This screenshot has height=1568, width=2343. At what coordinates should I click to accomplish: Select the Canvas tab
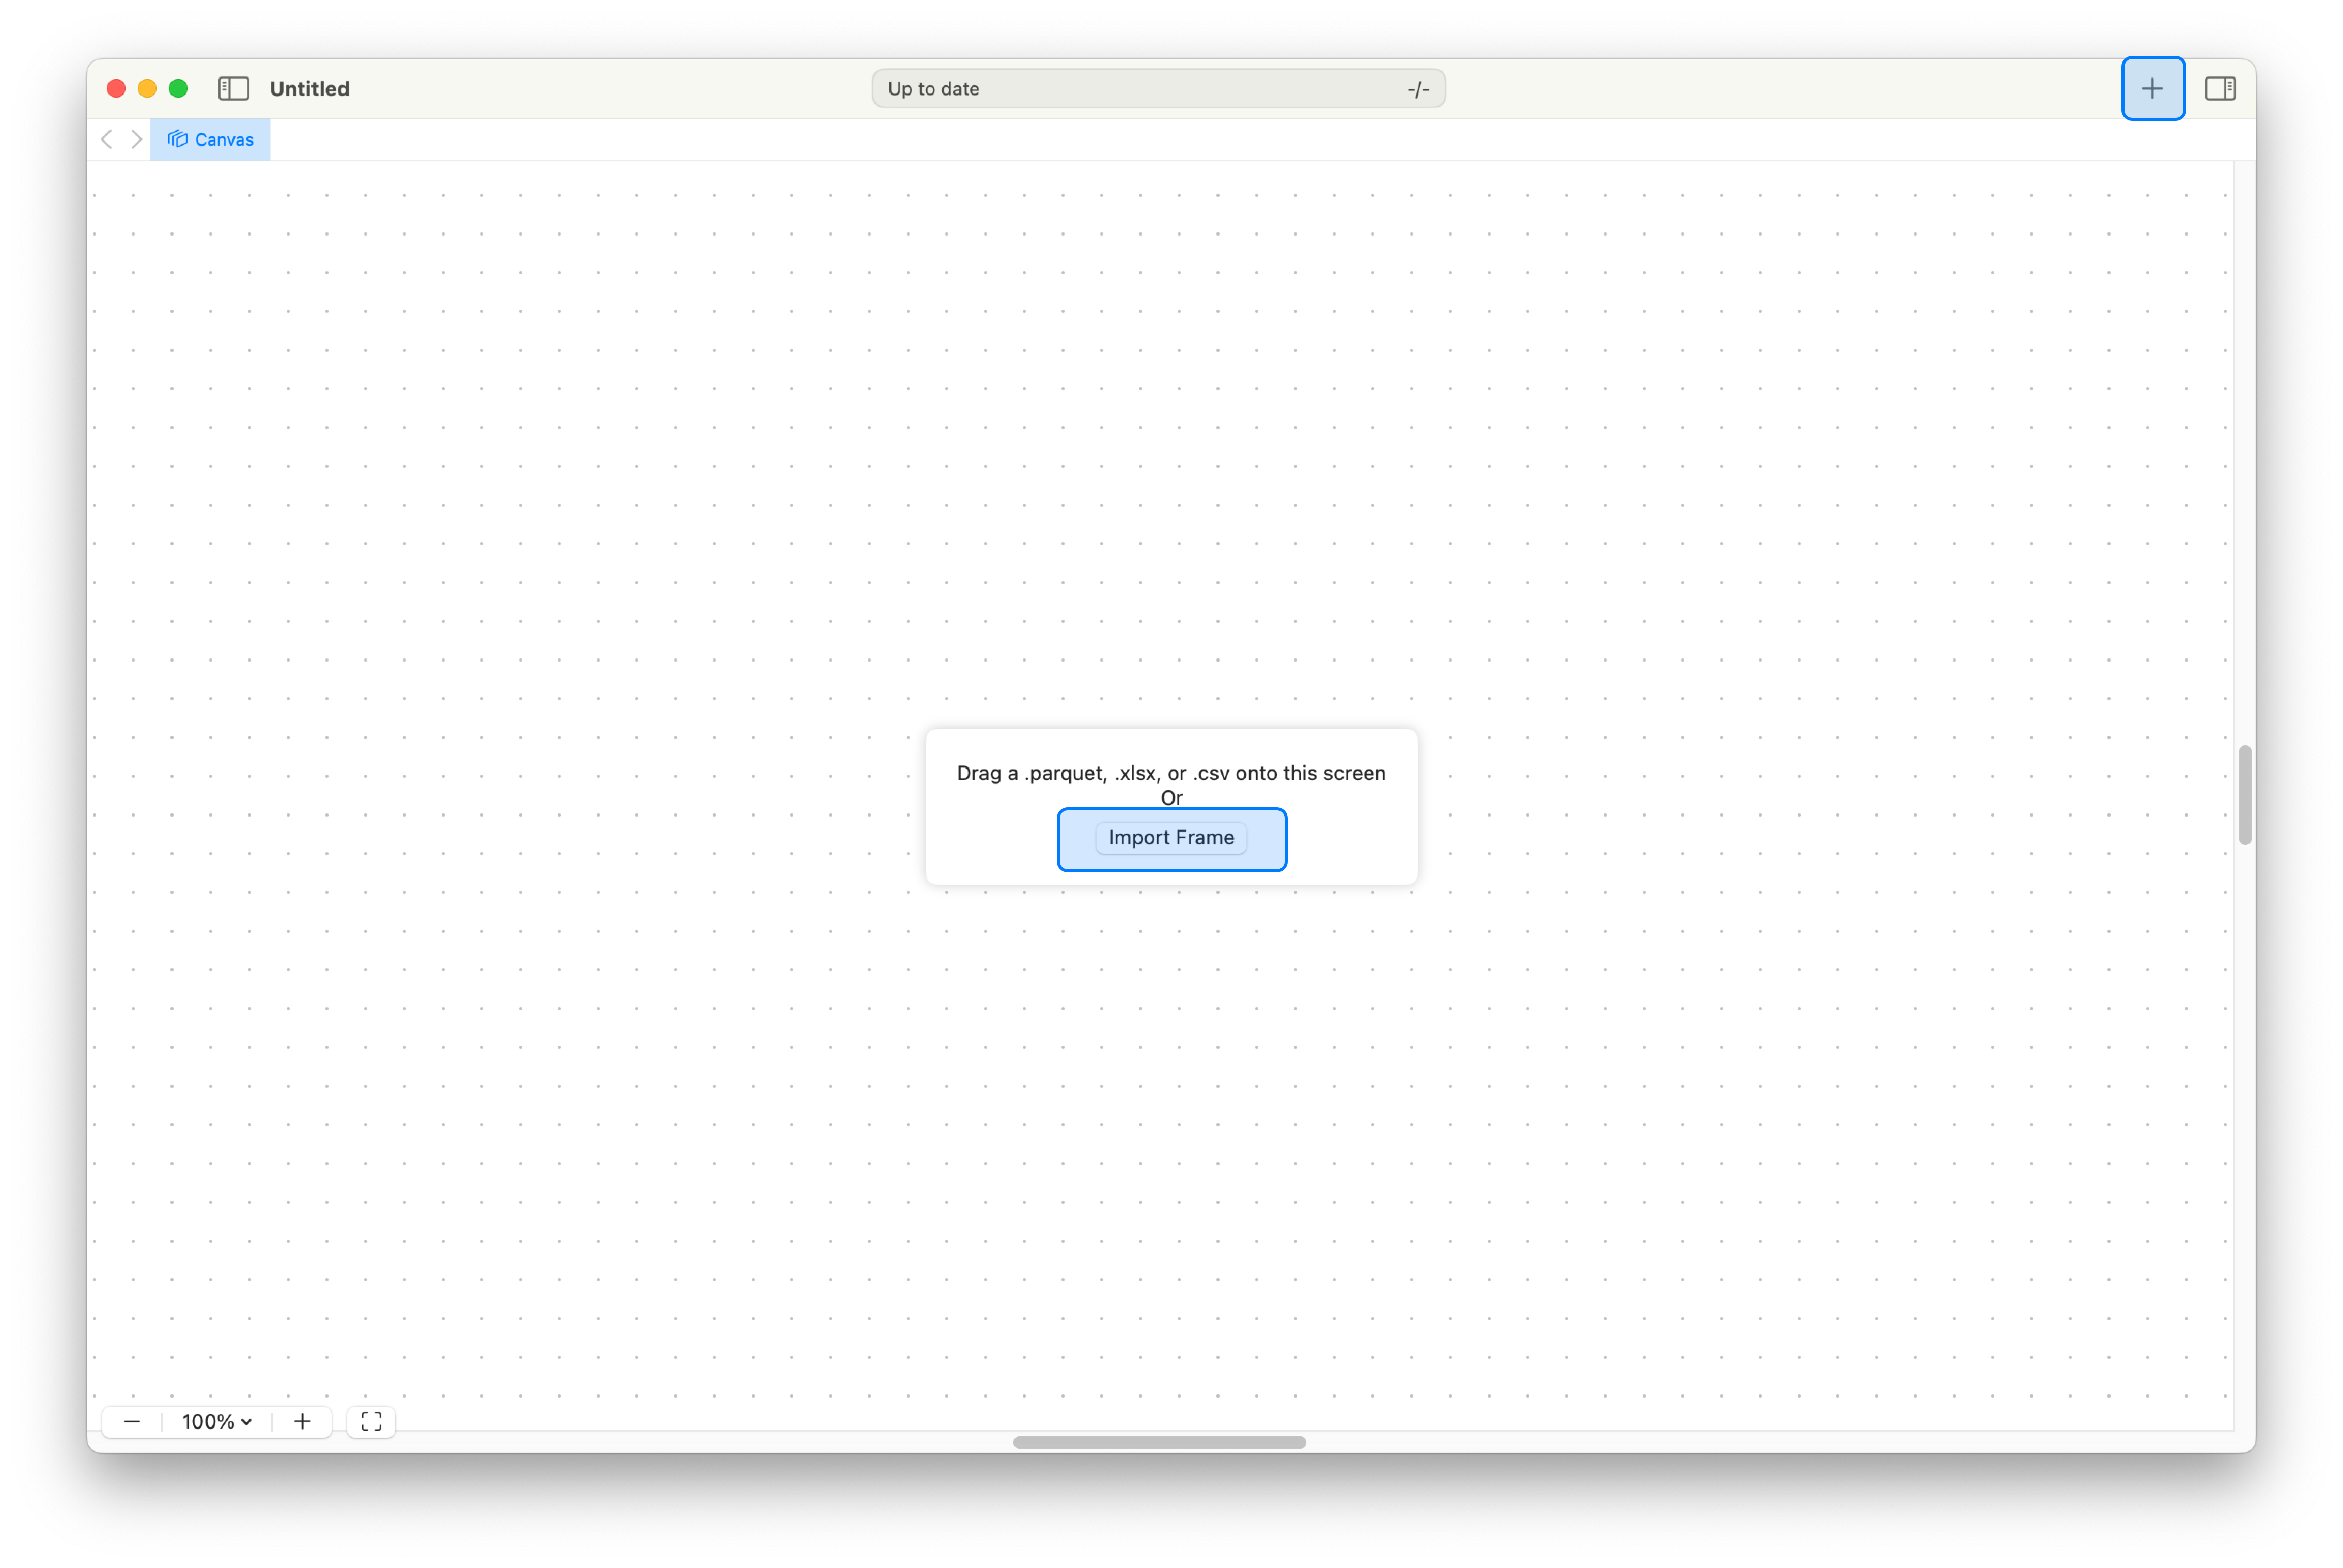tap(211, 140)
